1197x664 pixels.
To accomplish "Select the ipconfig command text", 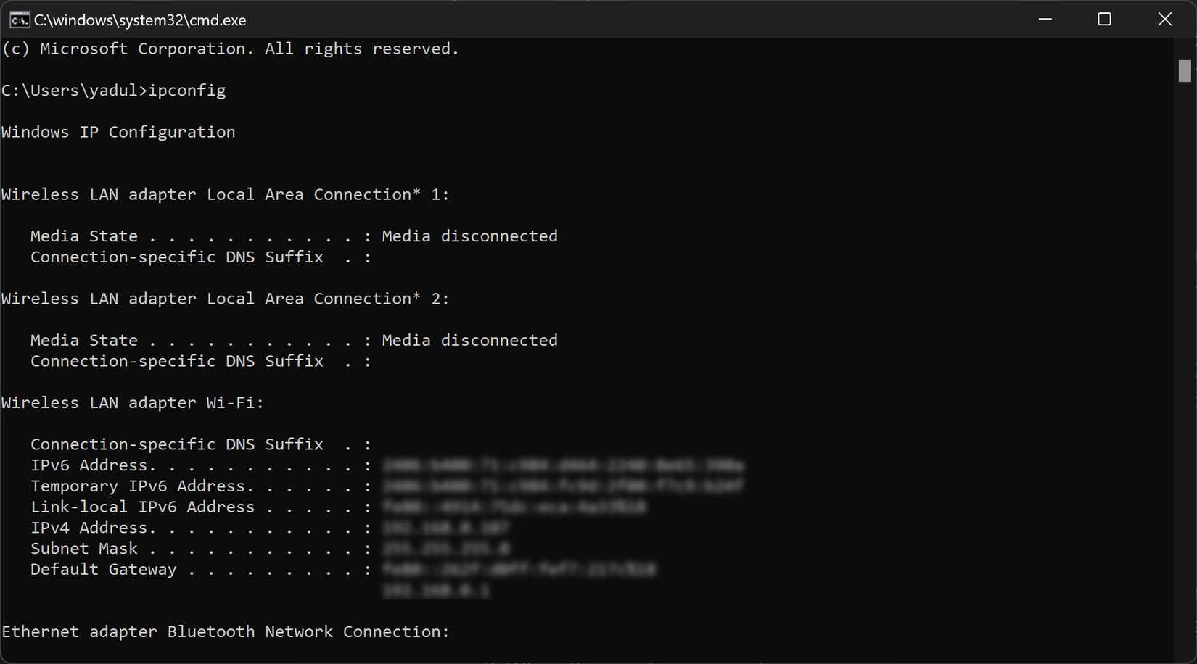I will pos(186,90).
